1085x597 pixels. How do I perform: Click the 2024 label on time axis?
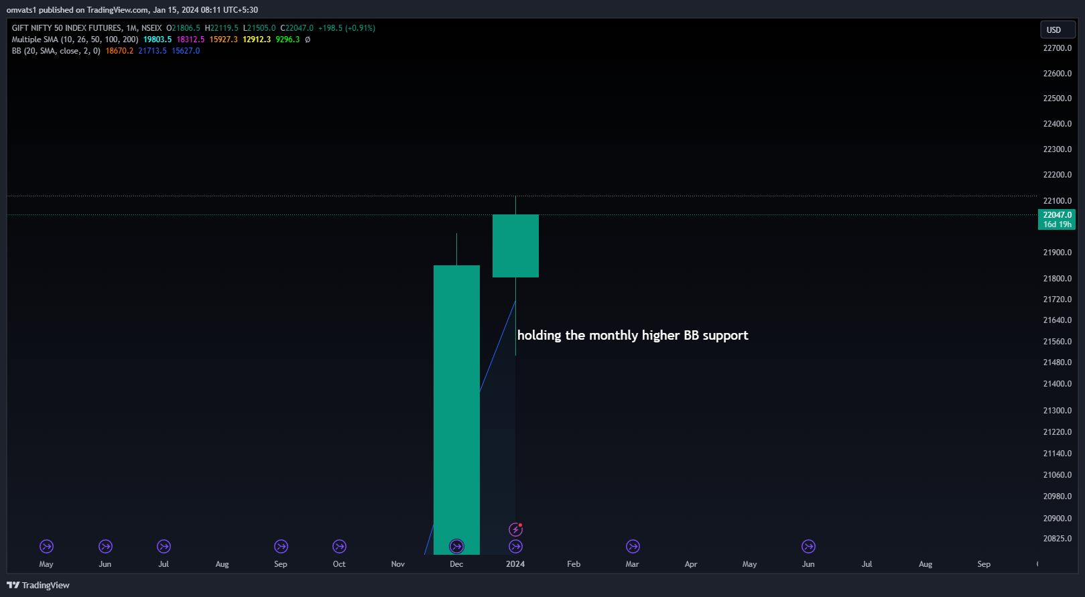515,564
